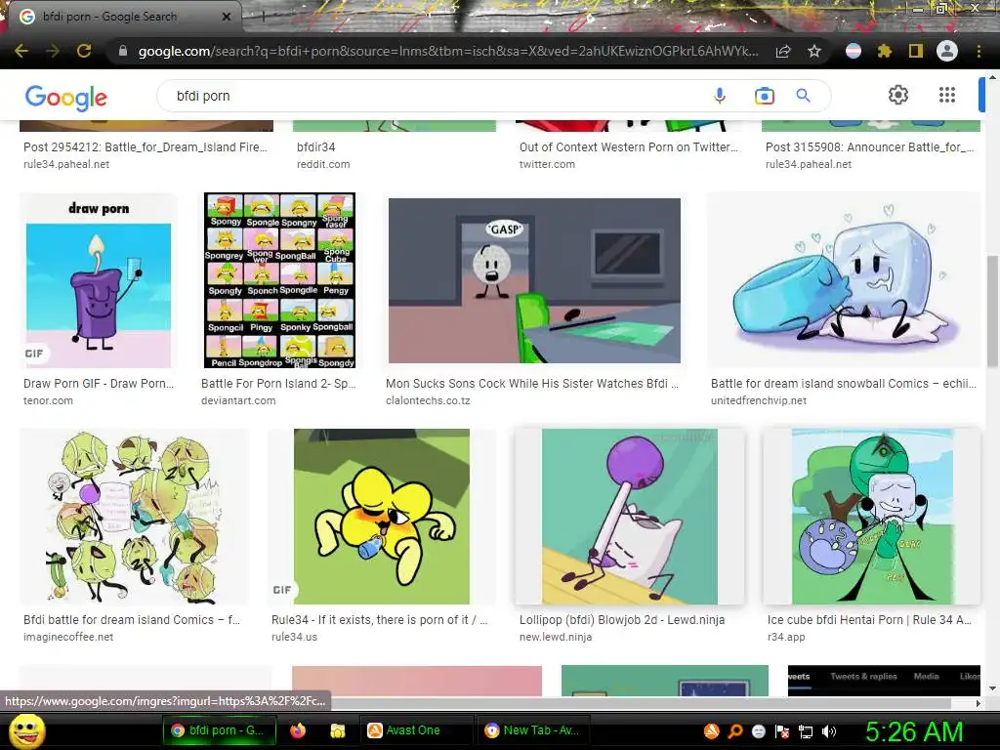Bookmark this page with the star icon
Screen dimensions: 1000x750
814,51
